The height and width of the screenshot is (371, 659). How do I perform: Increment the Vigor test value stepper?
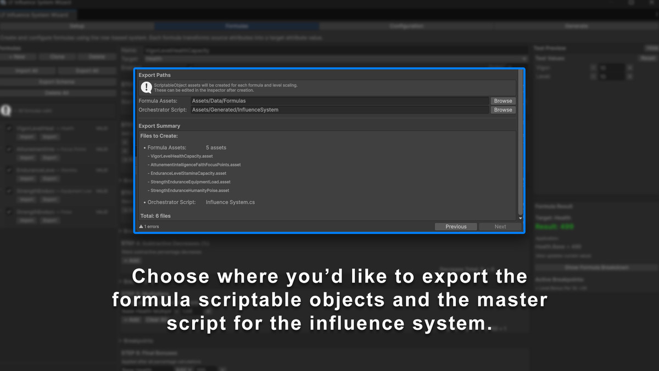629,68
